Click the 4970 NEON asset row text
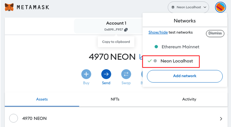The height and width of the screenshot is (127, 231). click(34, 118)
